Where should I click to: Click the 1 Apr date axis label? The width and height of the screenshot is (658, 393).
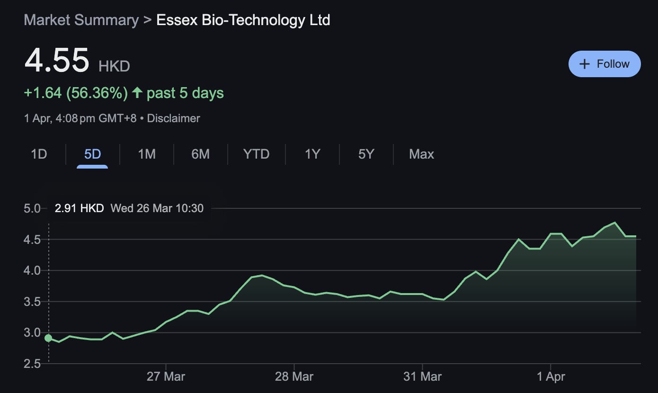coord(551,377)
